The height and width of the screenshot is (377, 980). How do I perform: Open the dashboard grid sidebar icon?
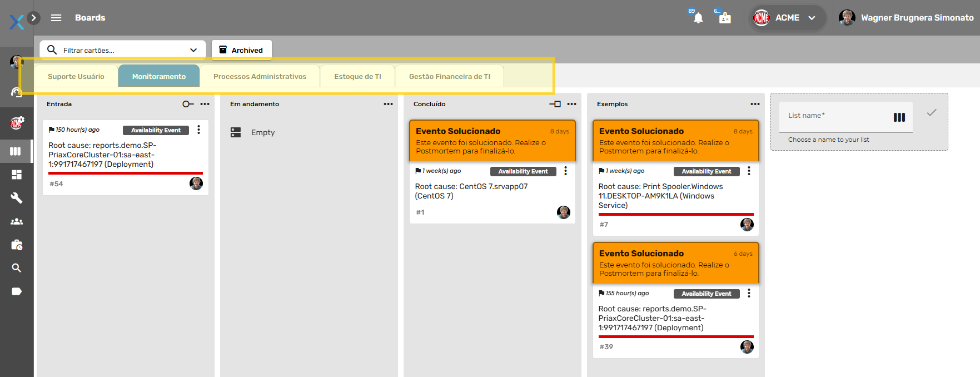tap(17, 175)
